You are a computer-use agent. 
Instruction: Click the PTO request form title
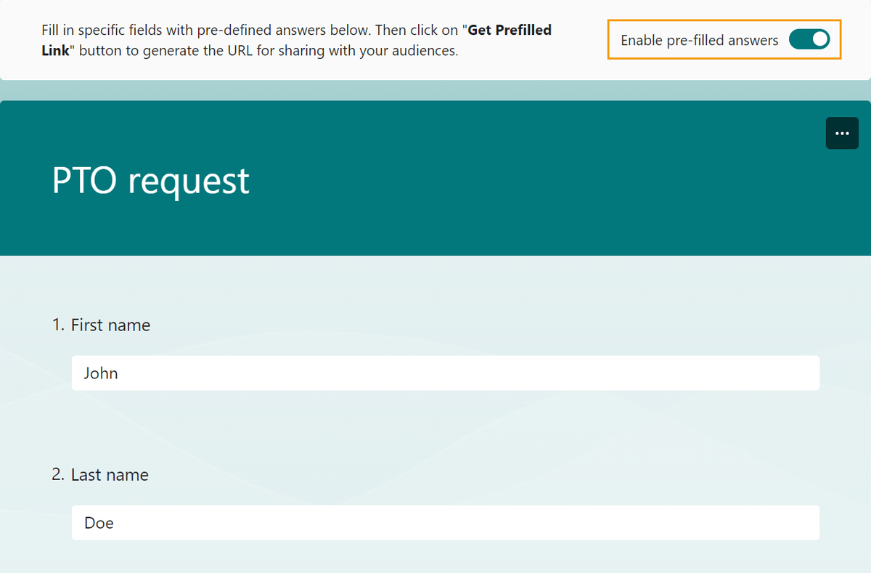(x=150, y=181)
